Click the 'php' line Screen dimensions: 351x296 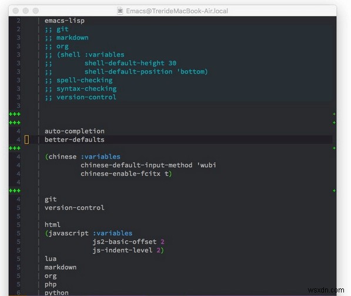click(51, 284)
